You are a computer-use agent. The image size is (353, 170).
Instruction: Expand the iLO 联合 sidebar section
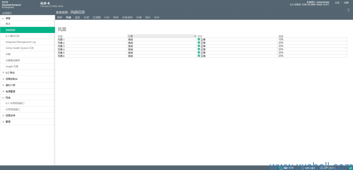click(3, 73)
